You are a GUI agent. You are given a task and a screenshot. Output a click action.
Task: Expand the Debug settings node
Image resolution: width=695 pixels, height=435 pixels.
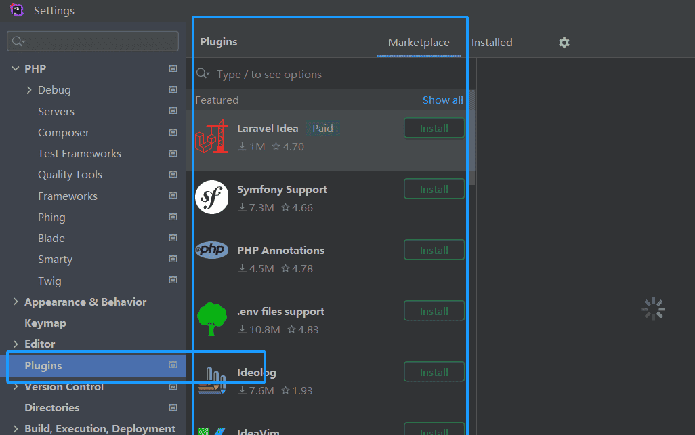click(28, 89)
